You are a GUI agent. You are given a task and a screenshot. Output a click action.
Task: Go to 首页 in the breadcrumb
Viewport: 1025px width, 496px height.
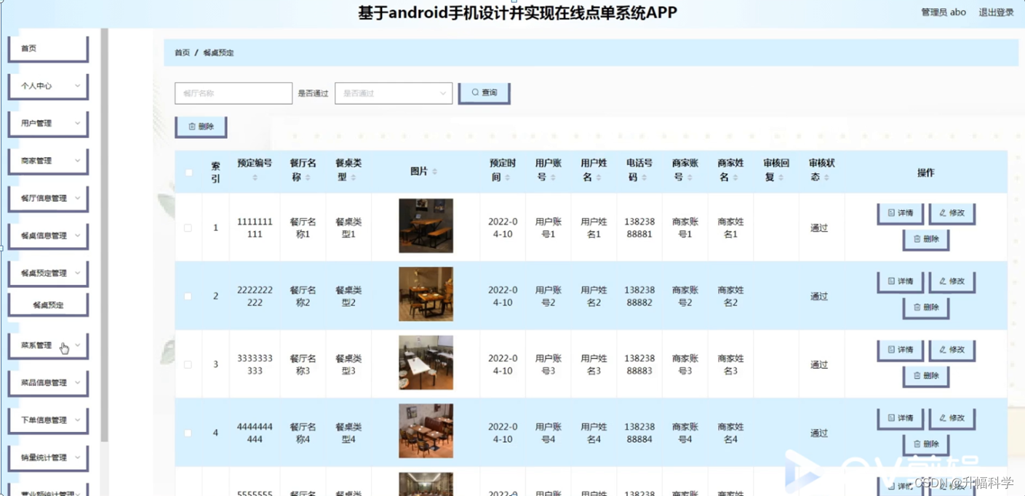pos(182,52)
